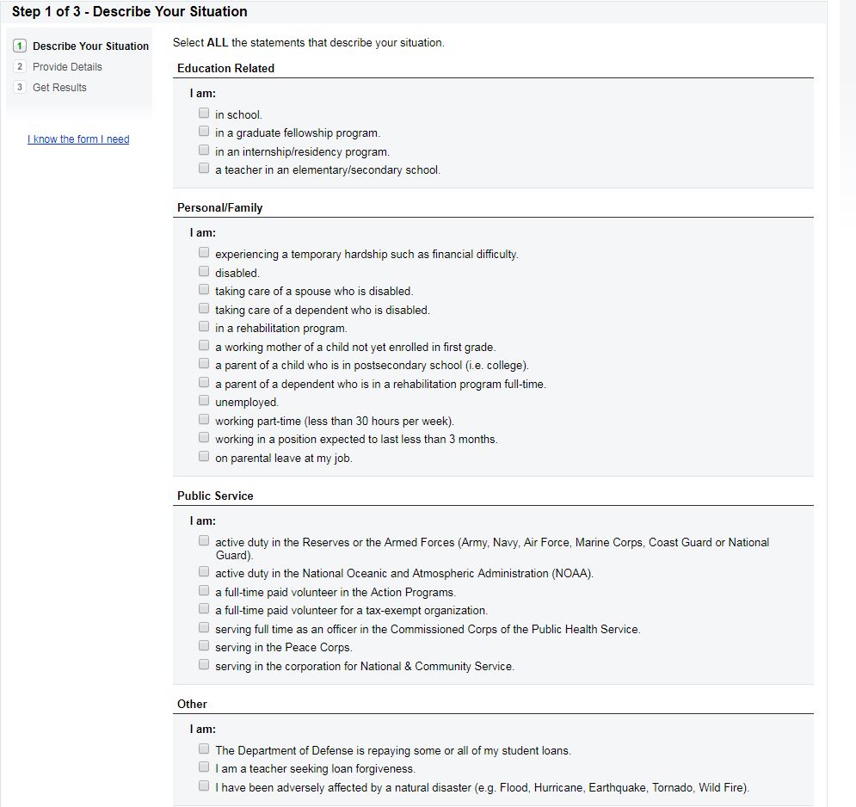Check the "disabled" checkbox
This screenshot has height=807, width=856.
204,272
